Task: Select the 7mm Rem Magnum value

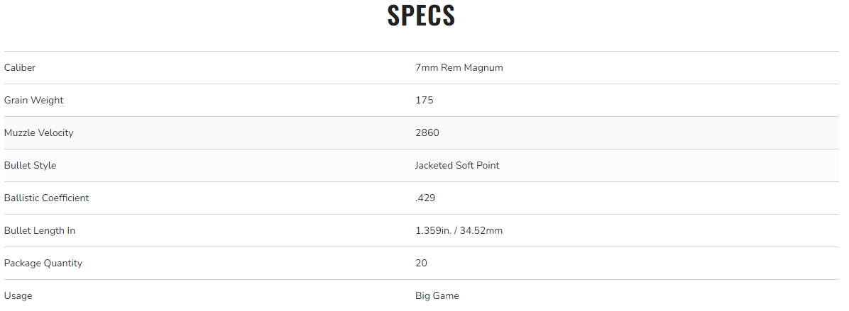Action: 459,68
